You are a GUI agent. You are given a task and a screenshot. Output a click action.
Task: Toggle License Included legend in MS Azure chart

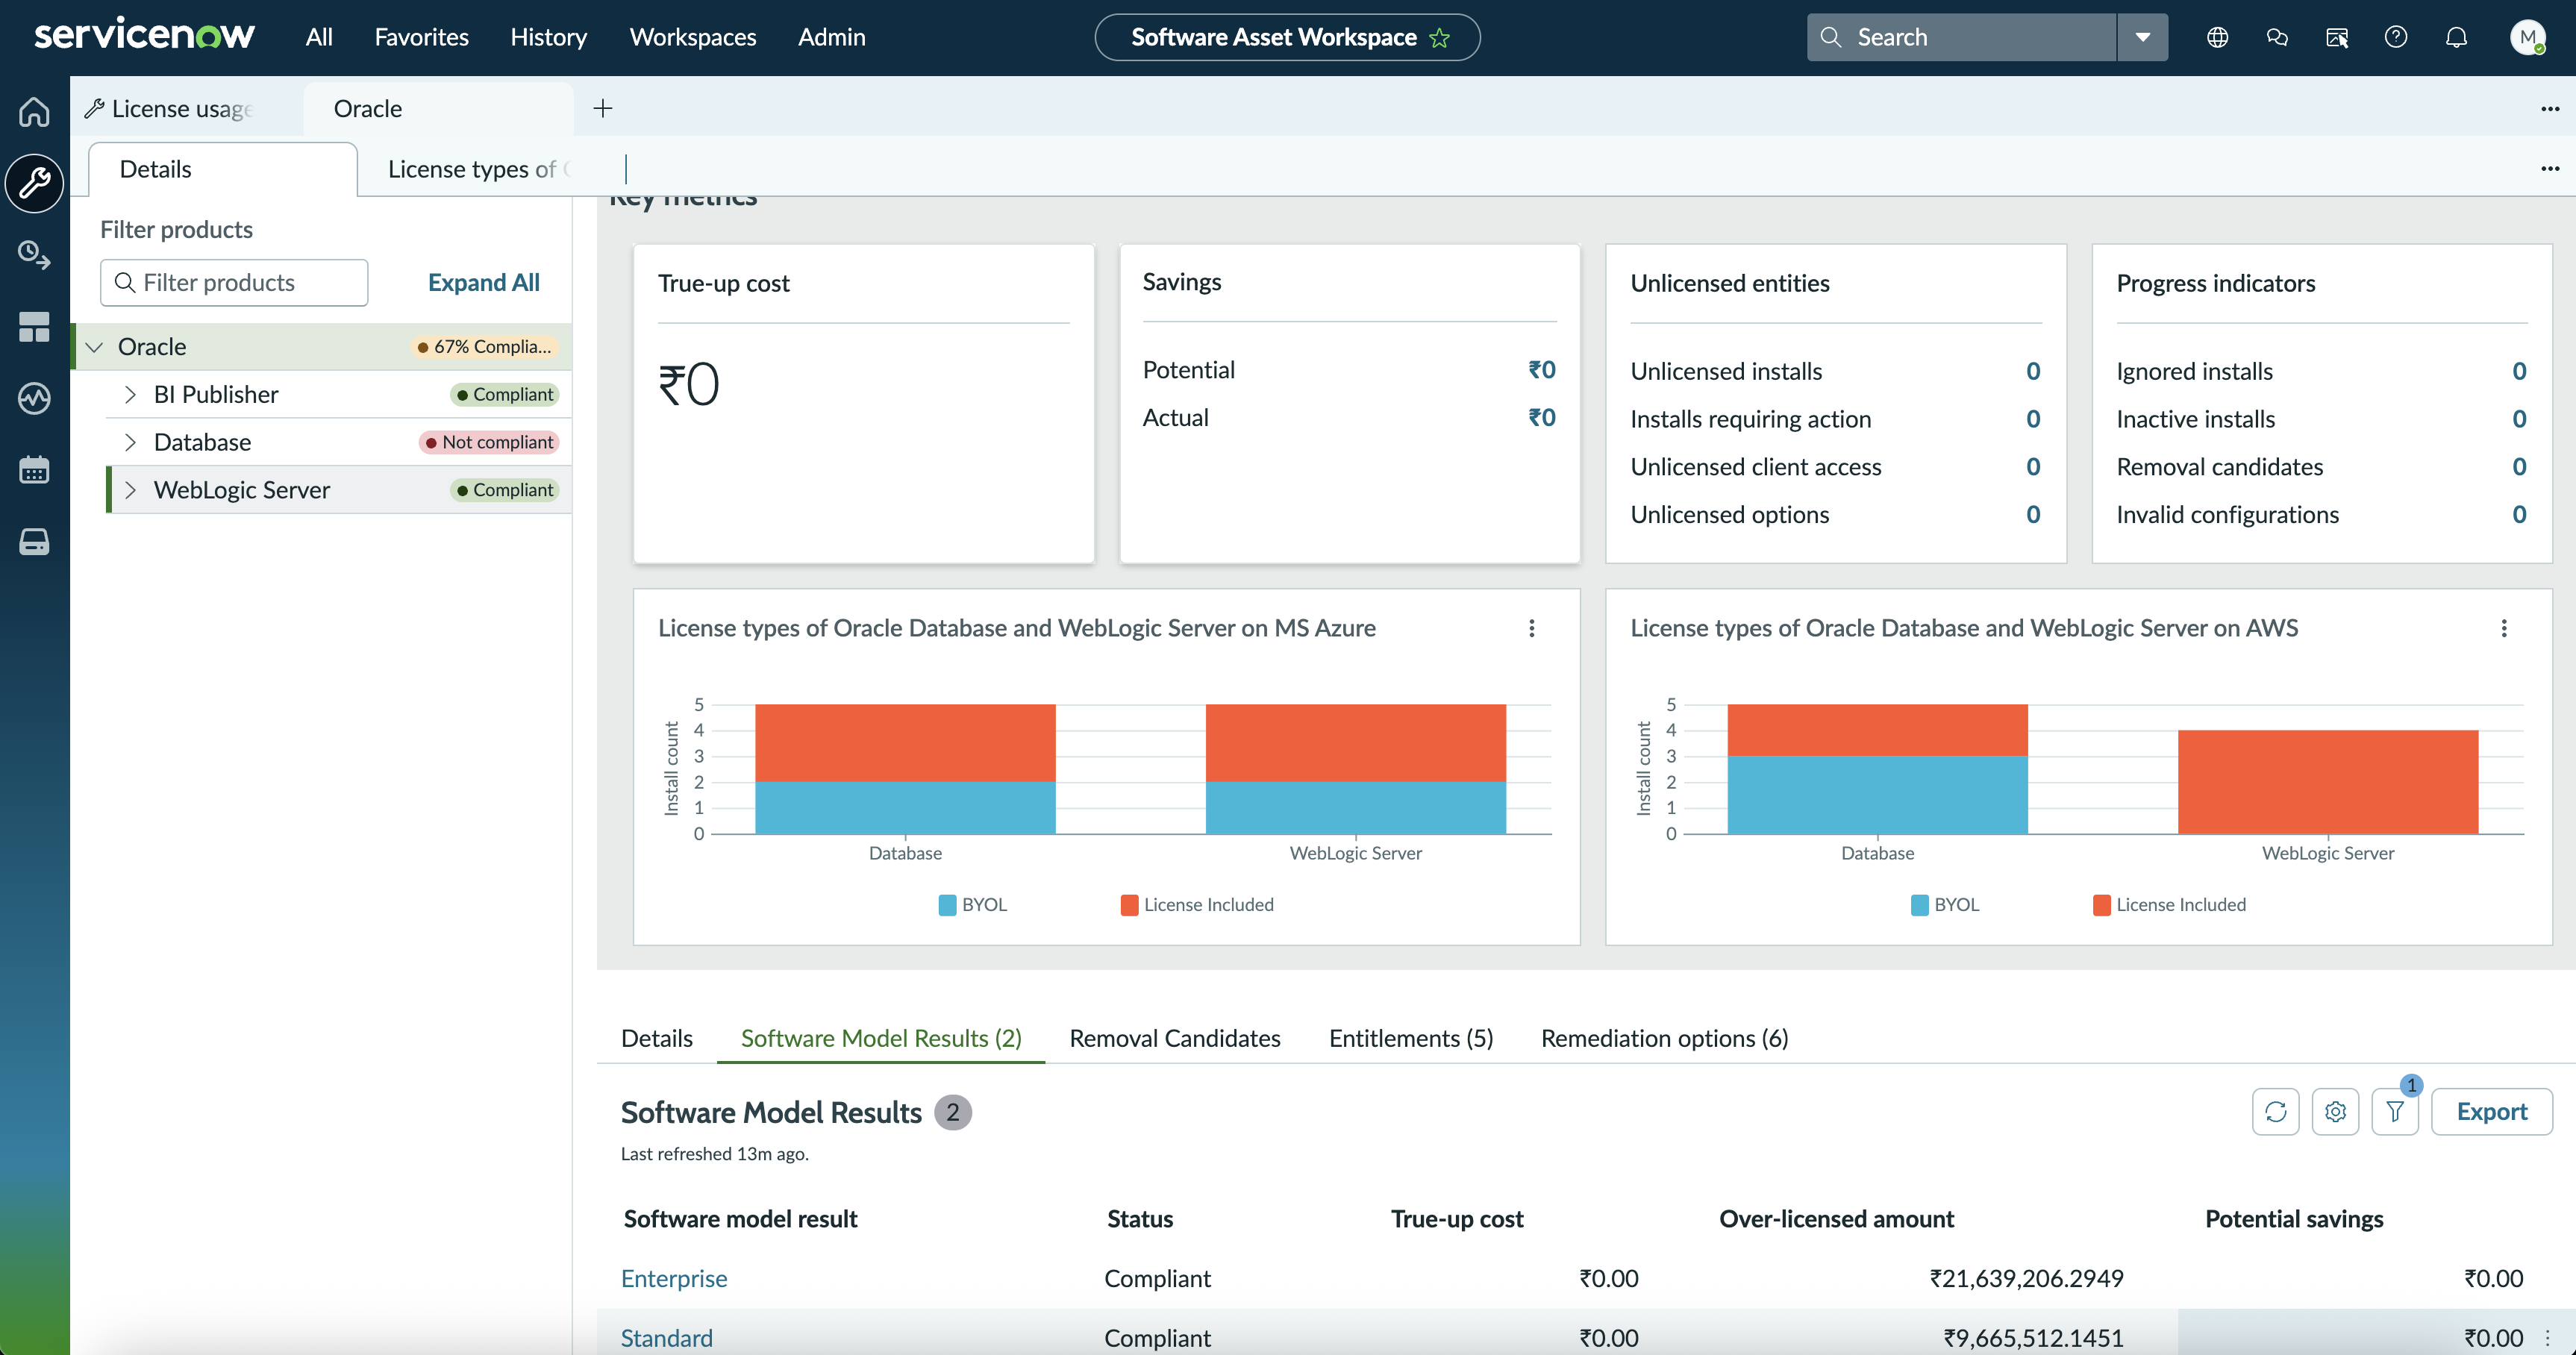1197,905
